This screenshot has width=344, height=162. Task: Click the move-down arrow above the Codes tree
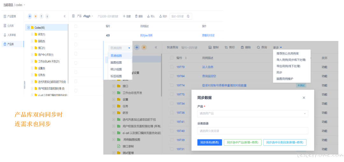pyautogui.click(x=47, y=16)
